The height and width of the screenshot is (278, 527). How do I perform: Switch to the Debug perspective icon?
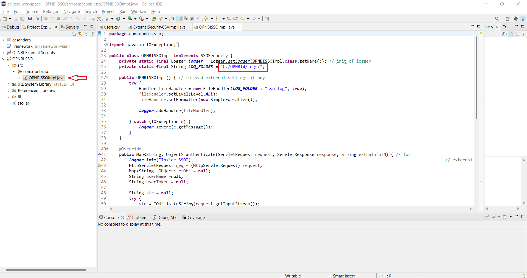[523, 19]
